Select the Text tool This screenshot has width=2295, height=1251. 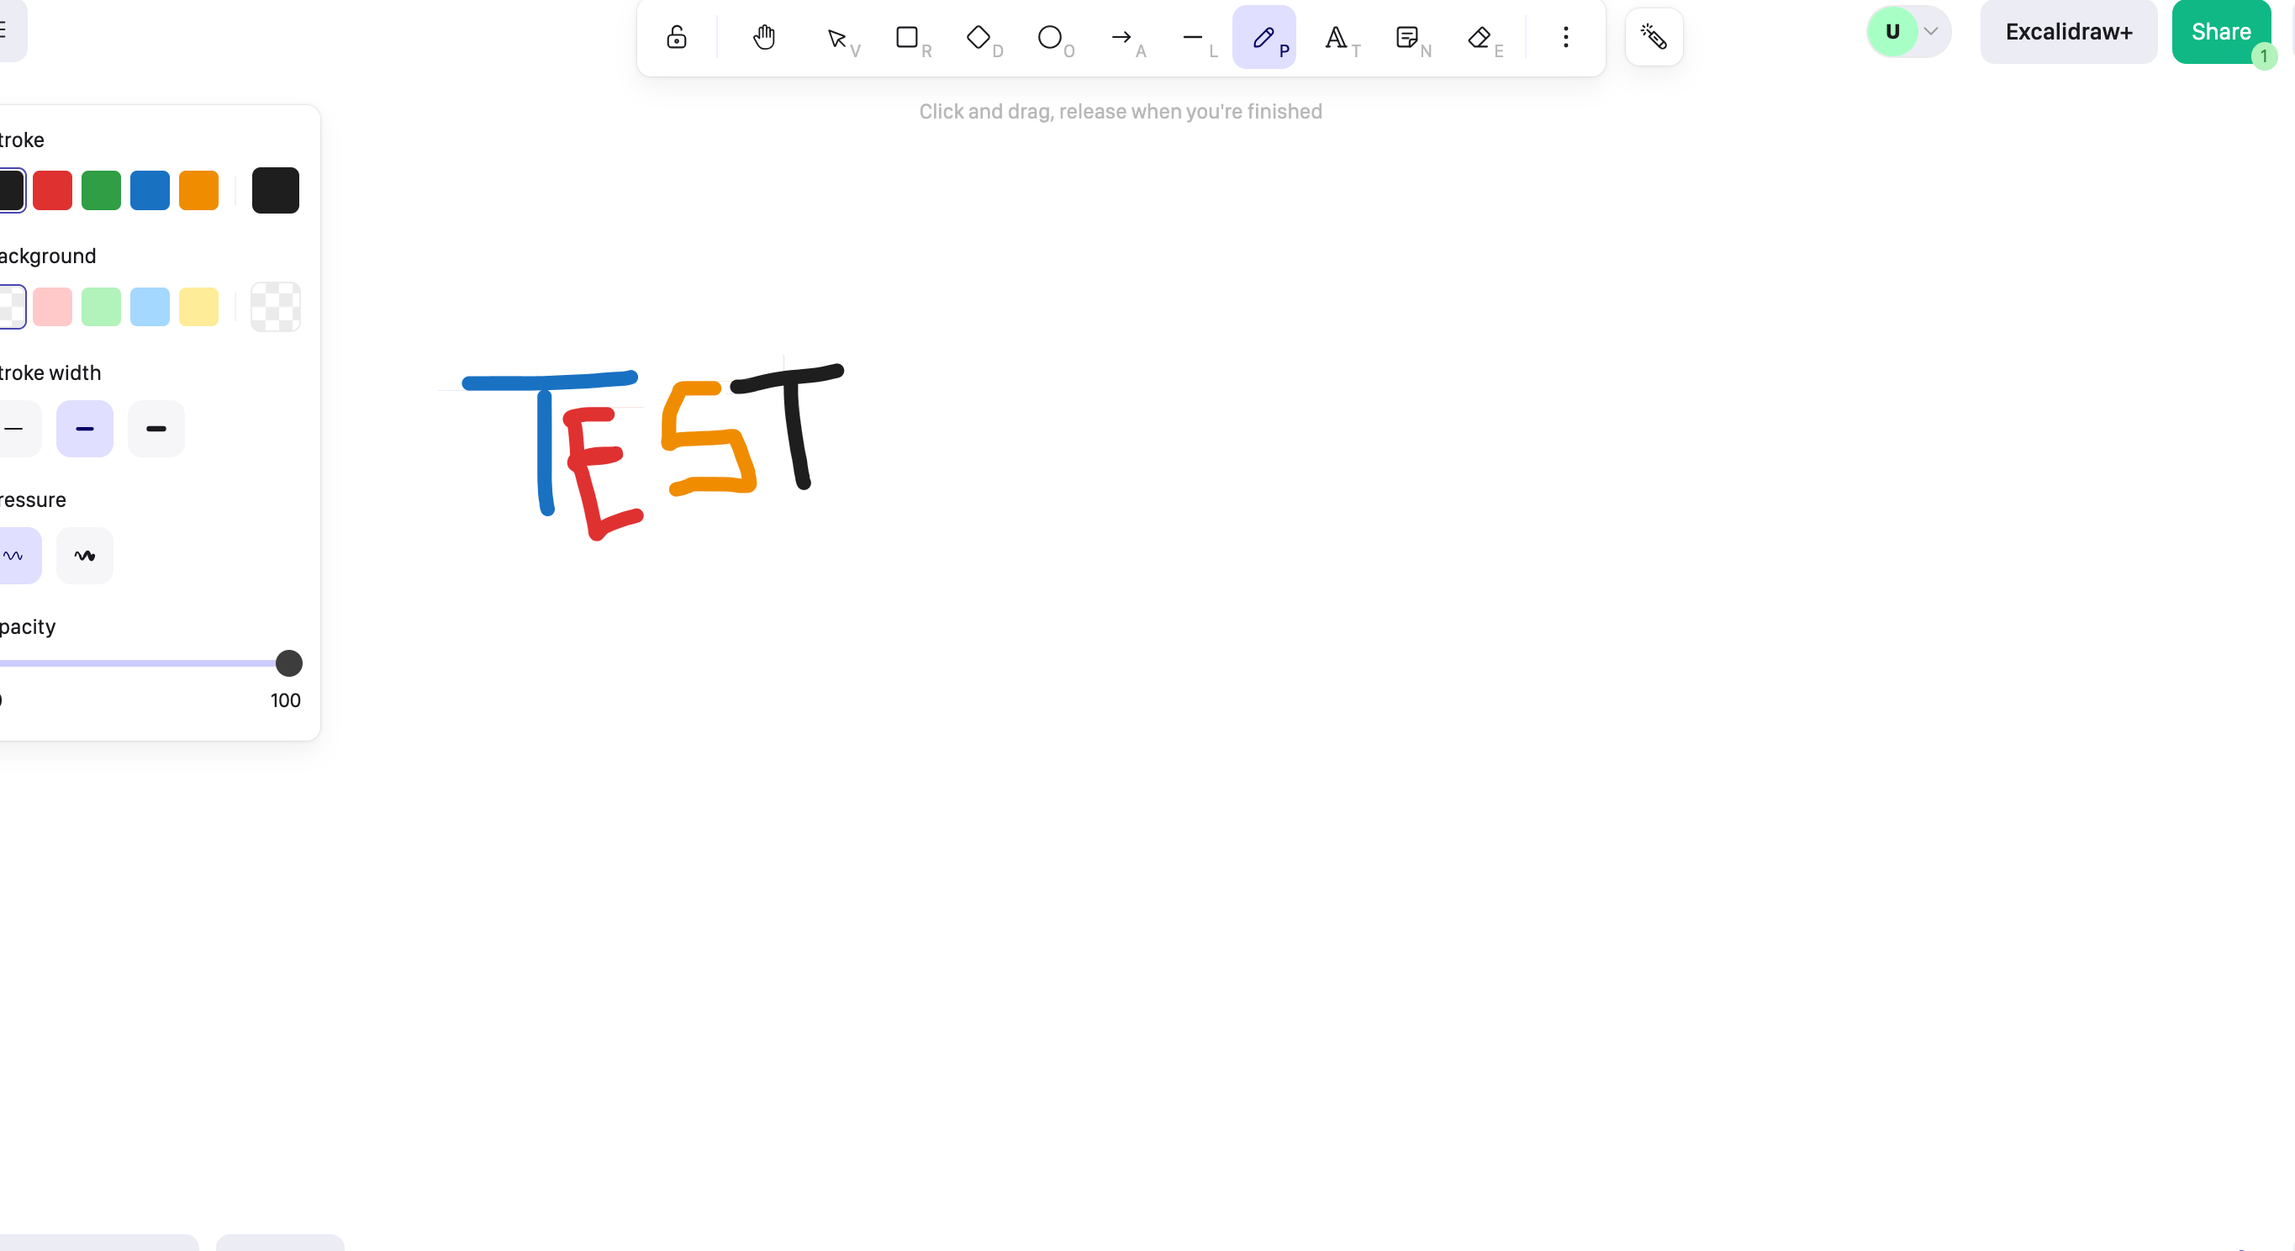(1336, 38)
